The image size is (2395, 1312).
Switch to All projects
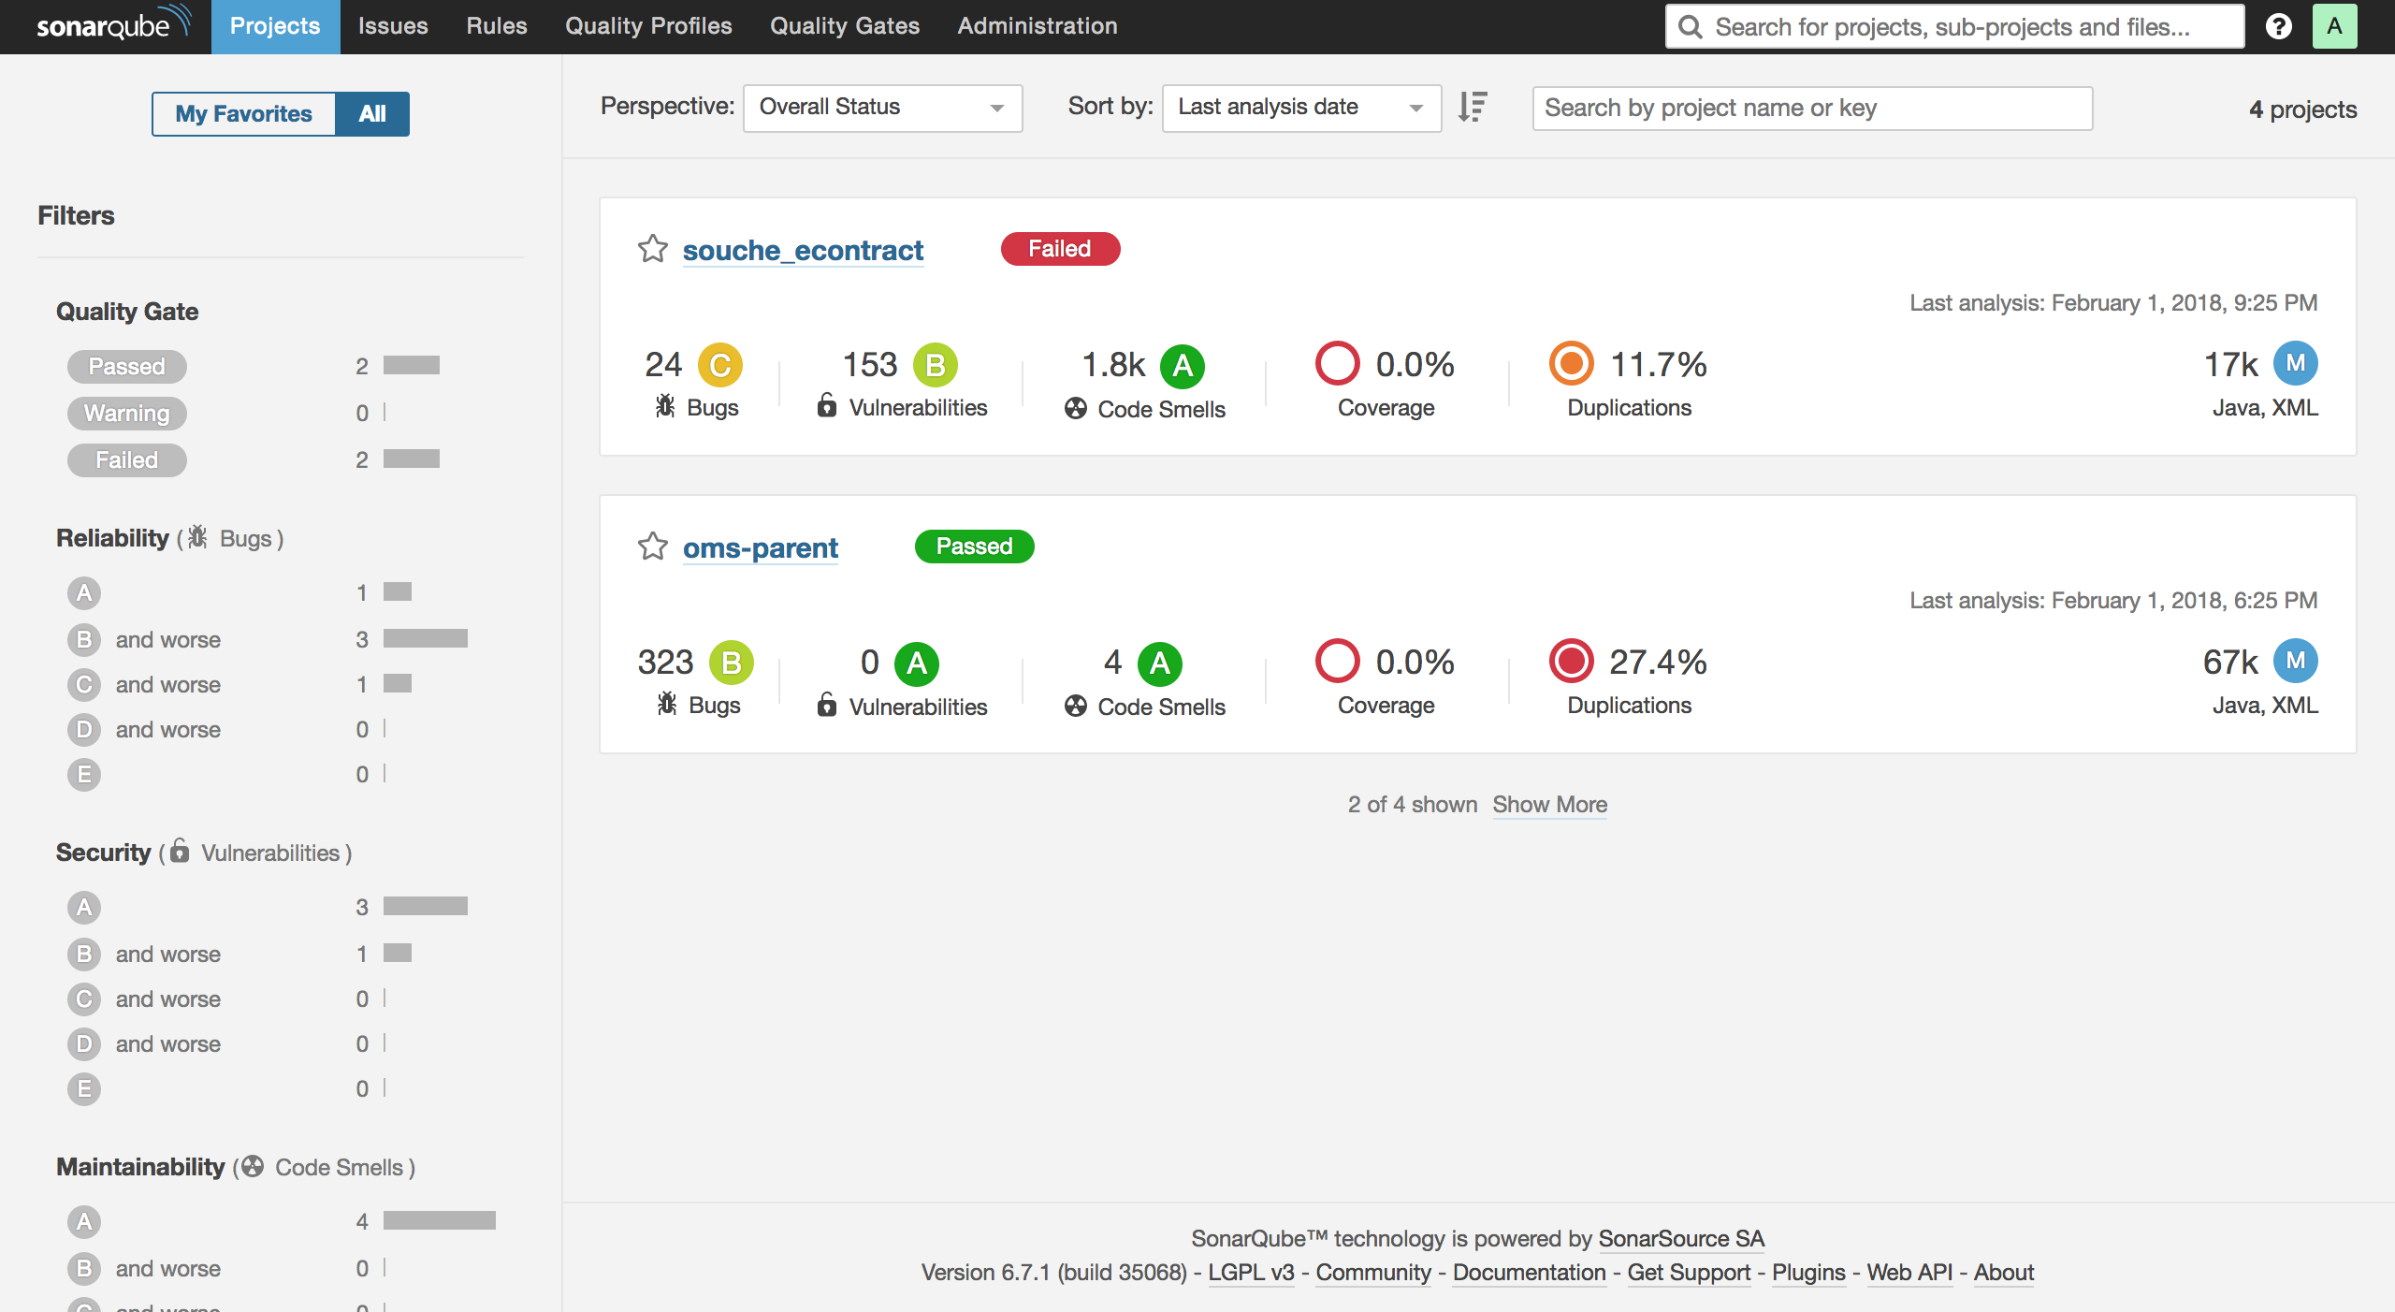(x=372, y=114)
